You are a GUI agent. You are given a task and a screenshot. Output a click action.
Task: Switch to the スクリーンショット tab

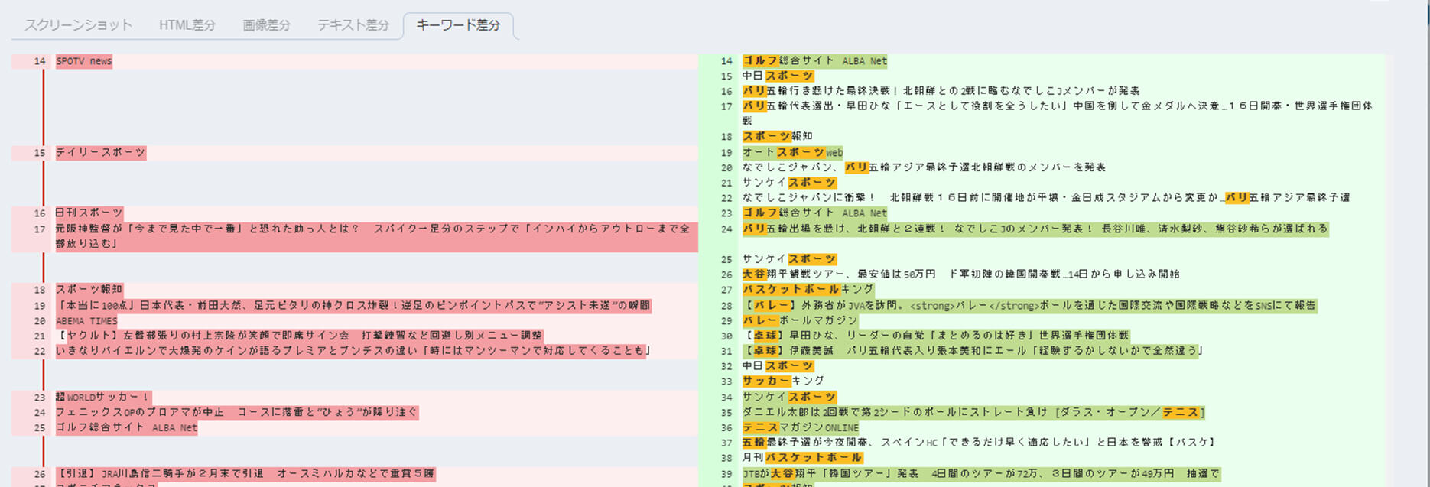(x=78, y=25)
